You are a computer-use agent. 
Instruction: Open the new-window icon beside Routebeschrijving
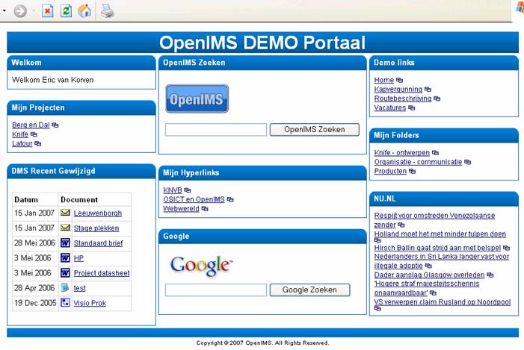437,99
